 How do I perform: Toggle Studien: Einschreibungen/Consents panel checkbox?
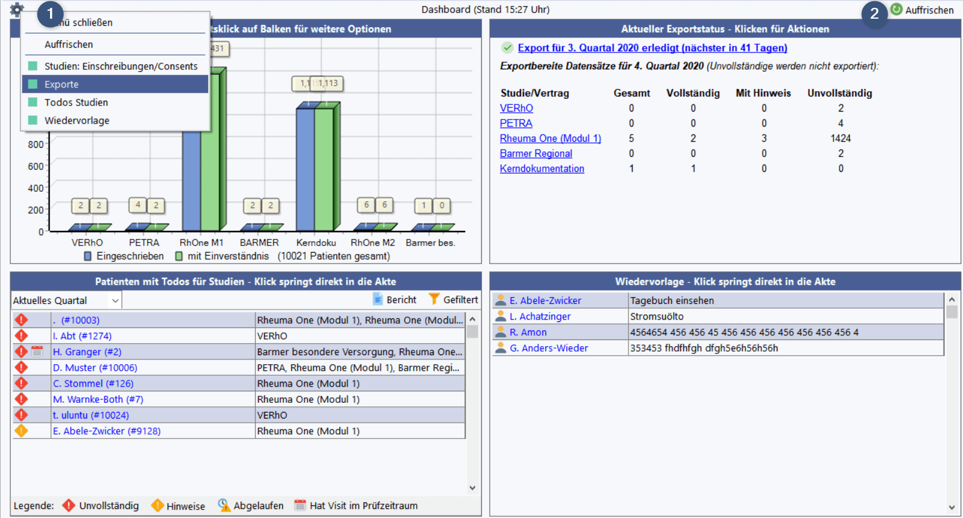[x=33, y=66]
